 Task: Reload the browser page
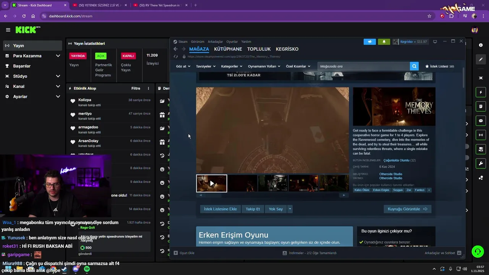24,16
